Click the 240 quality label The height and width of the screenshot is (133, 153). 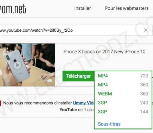[144, 103]
